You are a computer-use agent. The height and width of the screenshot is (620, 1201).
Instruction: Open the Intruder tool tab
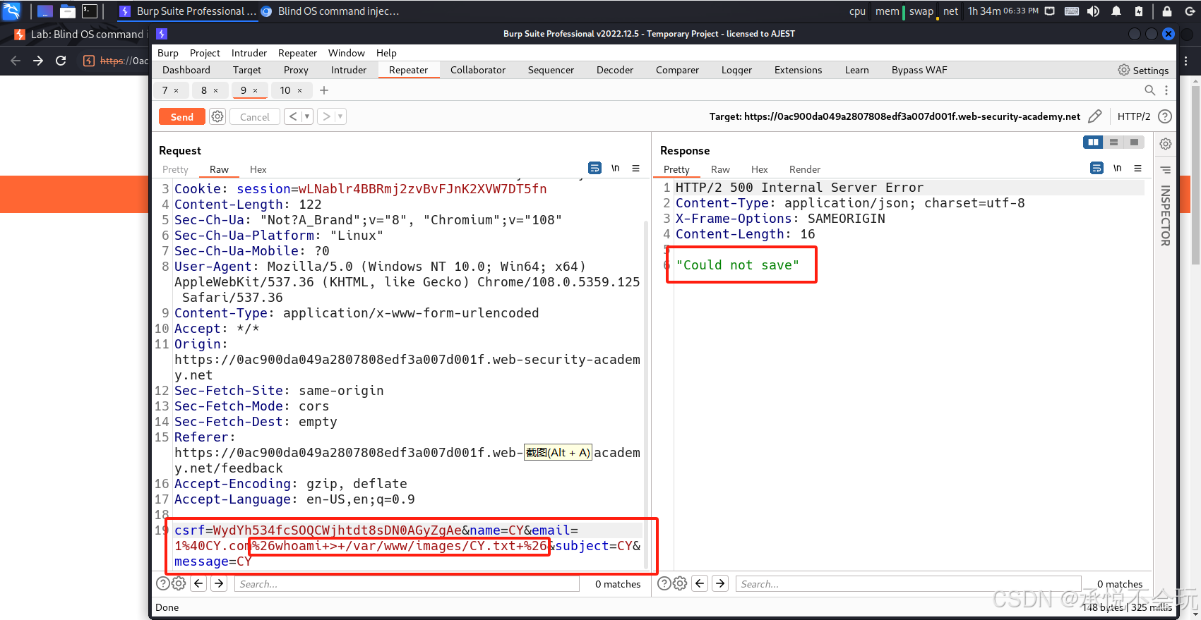tap(349, 70)
